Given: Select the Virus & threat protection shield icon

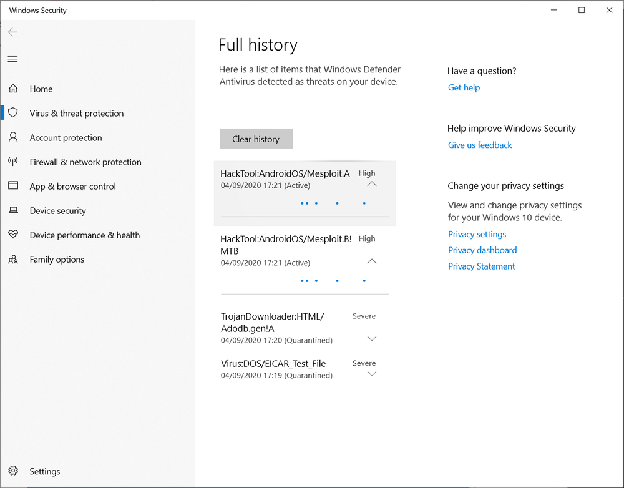Looking at the screenshot, I should pyautogui.click(x=13, y=113).
